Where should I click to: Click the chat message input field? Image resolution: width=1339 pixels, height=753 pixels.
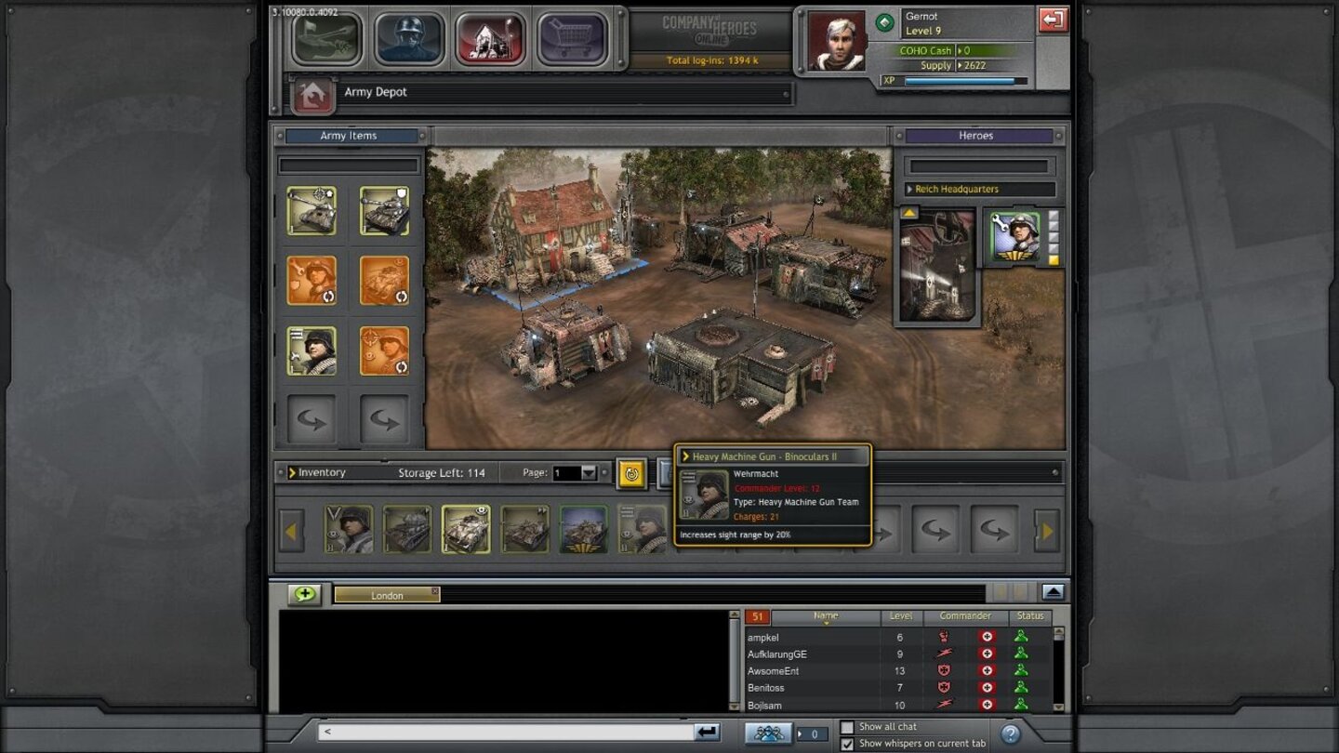click(507, 733)
